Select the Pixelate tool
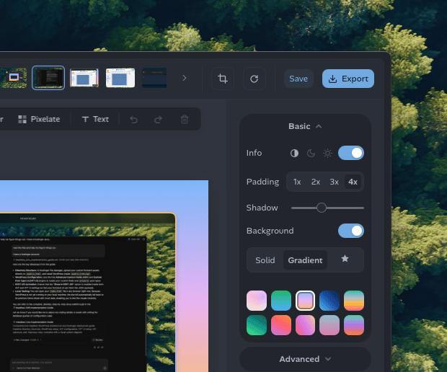447x372 pixels. pyautogui.click(x=39, y=119)
